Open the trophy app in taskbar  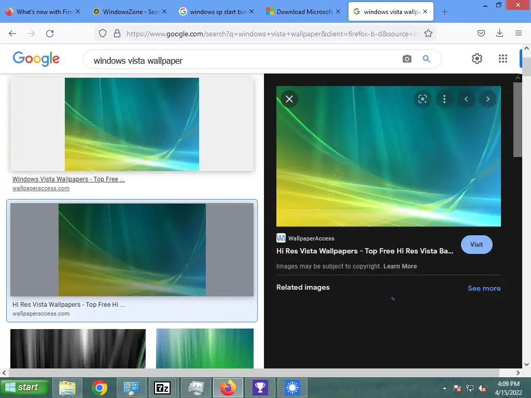click(x=260, y=388)
